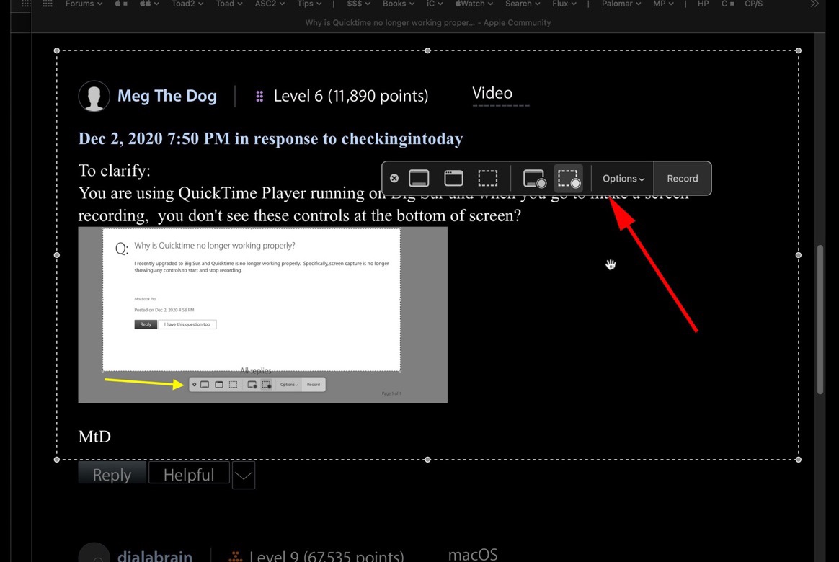
Task: Click Meg The Dog's avatar picture
Action: 94,97
